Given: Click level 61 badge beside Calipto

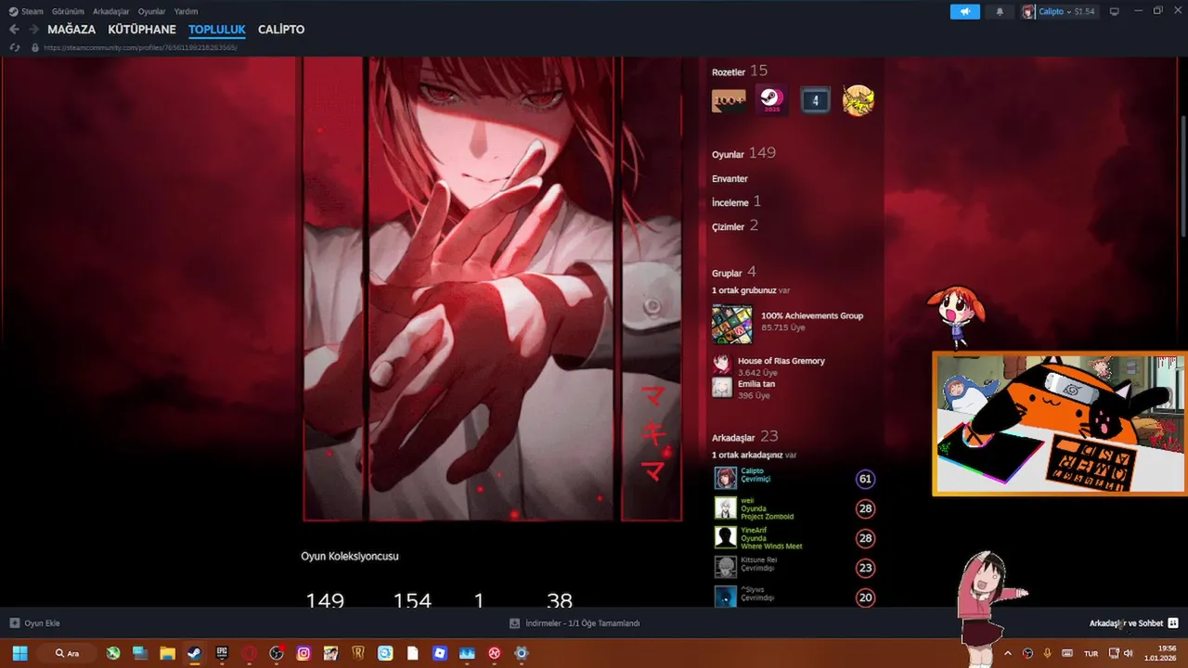Looking at the screenshot, I should coord(865,479).
